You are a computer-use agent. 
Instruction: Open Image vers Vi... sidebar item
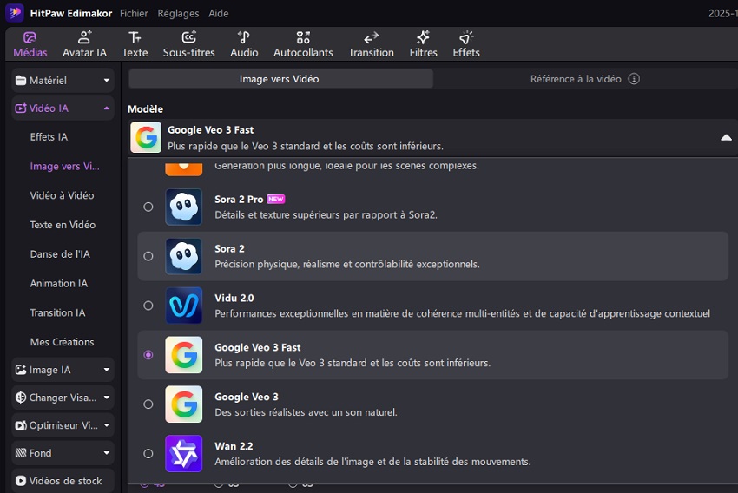point(64,166)
